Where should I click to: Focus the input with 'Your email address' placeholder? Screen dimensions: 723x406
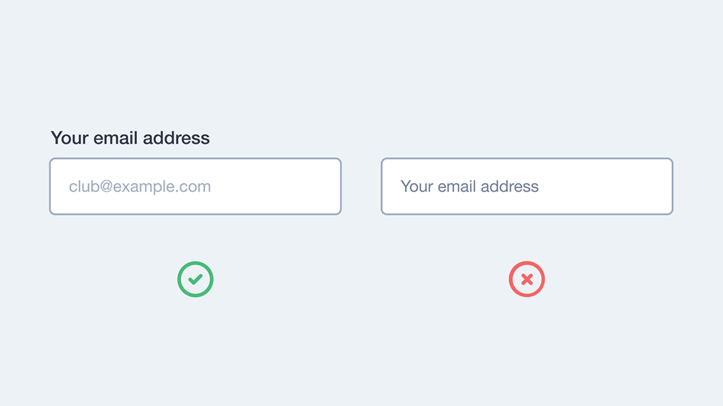tap(527, 186)
